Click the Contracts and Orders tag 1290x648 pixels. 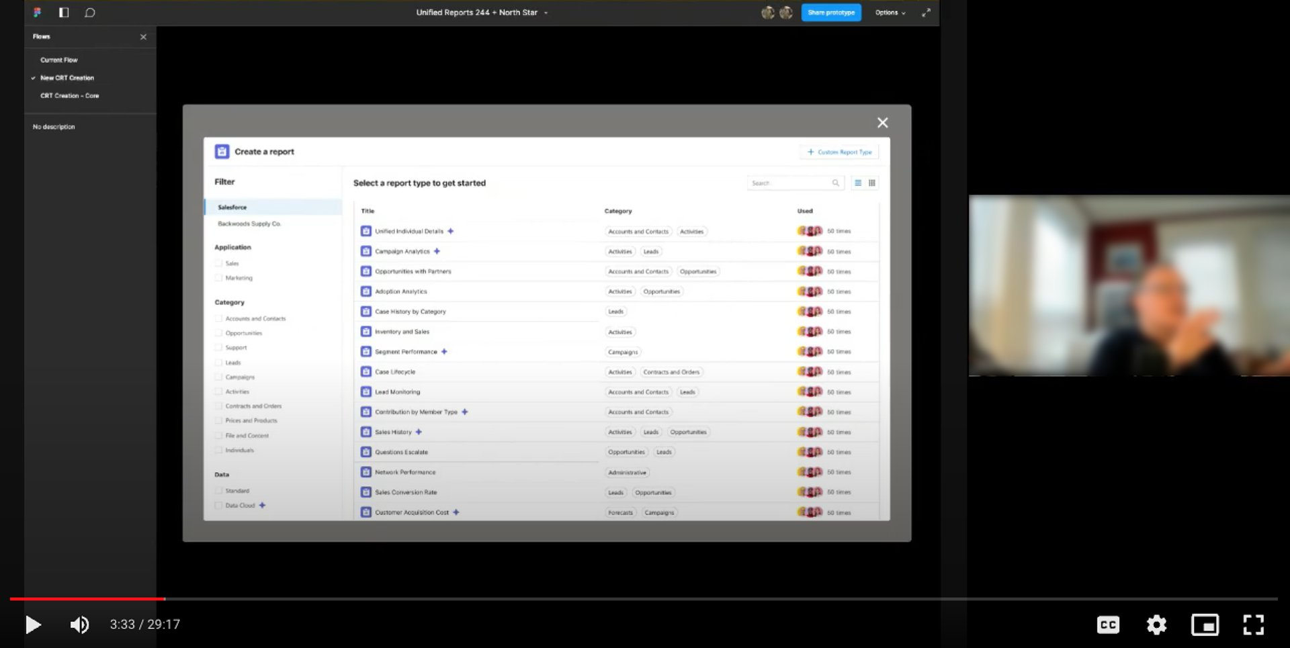click(671, 371)
